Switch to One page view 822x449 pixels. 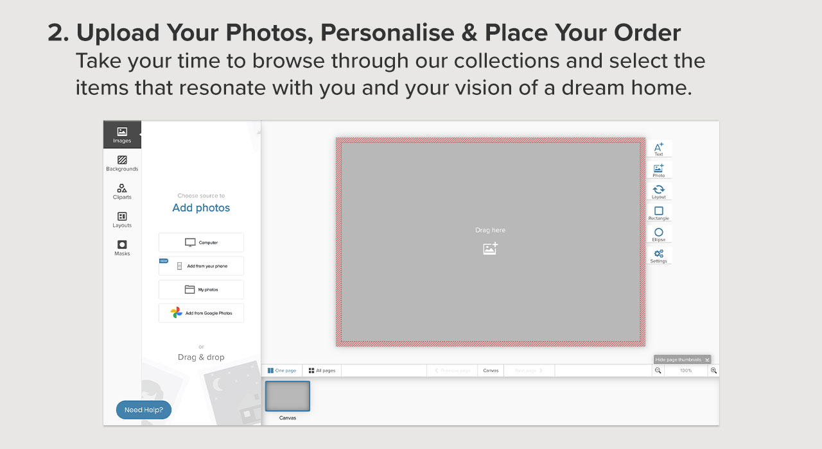pyautogui.click(x=283, y=370)
